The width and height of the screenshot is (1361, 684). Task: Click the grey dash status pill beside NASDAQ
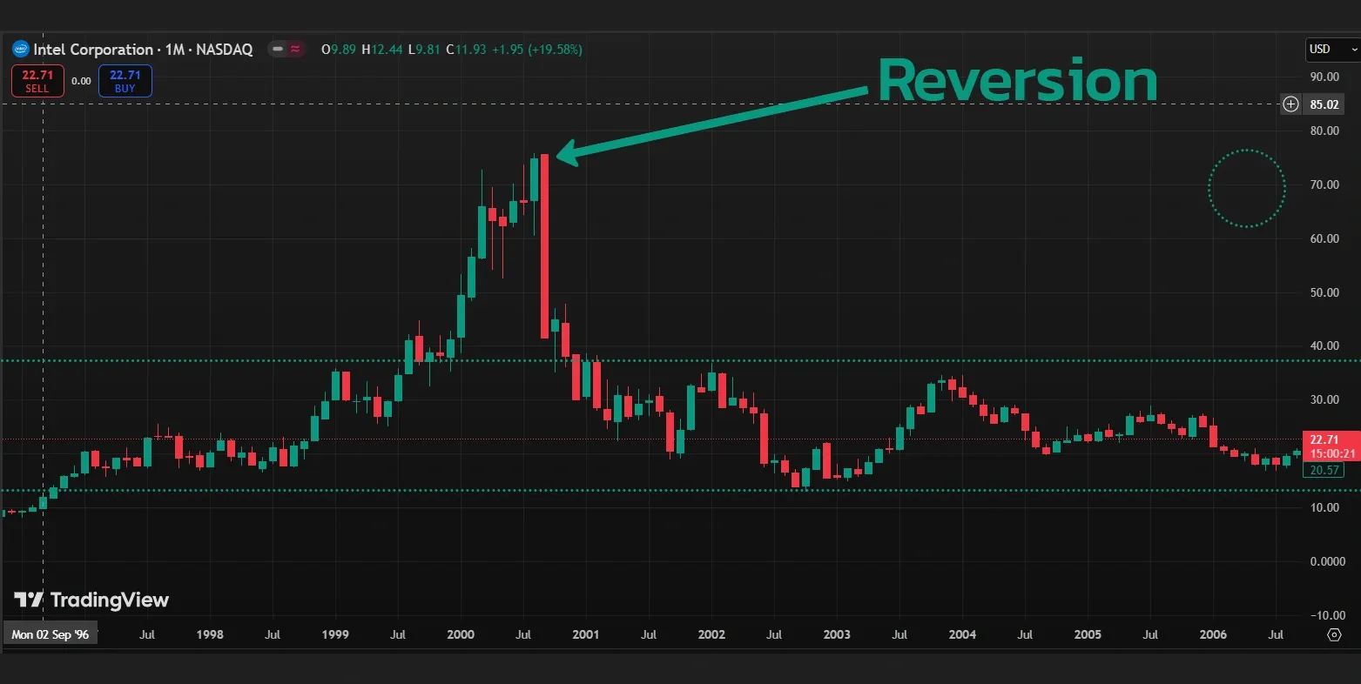click(278, 50)
